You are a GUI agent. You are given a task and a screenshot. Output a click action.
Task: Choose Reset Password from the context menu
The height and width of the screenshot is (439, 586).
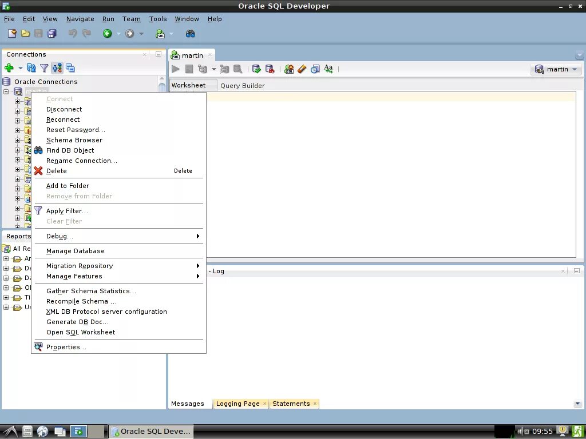[x=119, y=130]
